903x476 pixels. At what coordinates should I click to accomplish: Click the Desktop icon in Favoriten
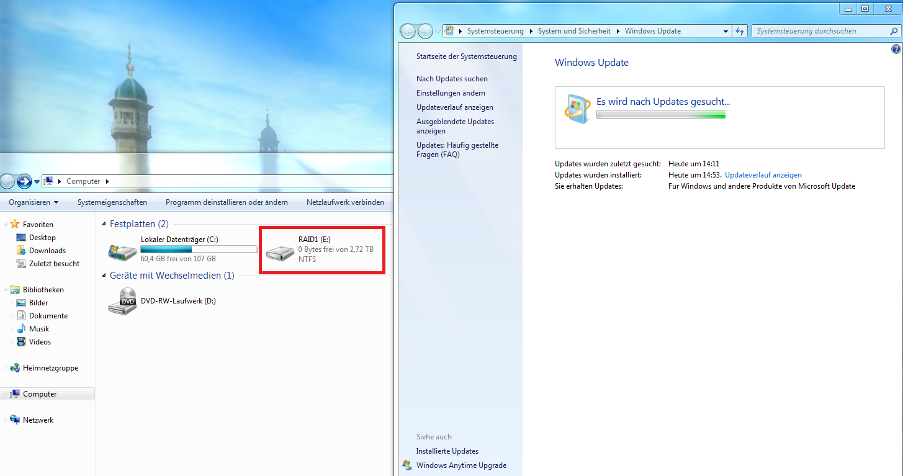(x=22, y=238)
